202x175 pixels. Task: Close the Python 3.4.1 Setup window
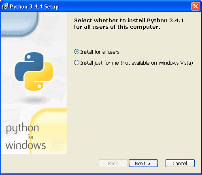pyautogui.click(x=196, y=6)
